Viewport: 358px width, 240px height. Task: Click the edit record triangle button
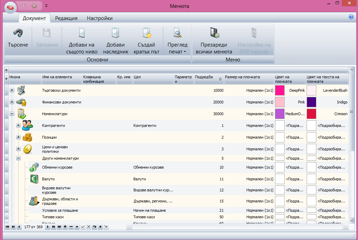pyautogui.click(x=77, y=227)
